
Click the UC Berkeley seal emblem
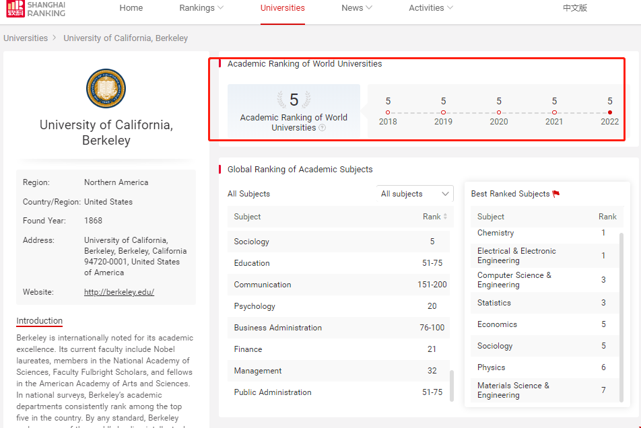[106, 88]
